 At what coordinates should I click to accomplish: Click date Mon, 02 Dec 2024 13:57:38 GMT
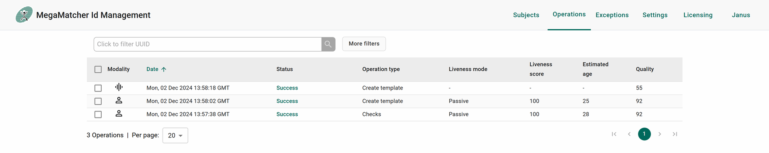[188, 114]
